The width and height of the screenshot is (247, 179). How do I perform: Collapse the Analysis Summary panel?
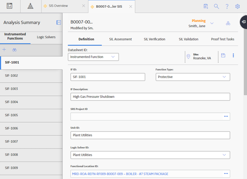pyautogui.click(x=59, y=22)
